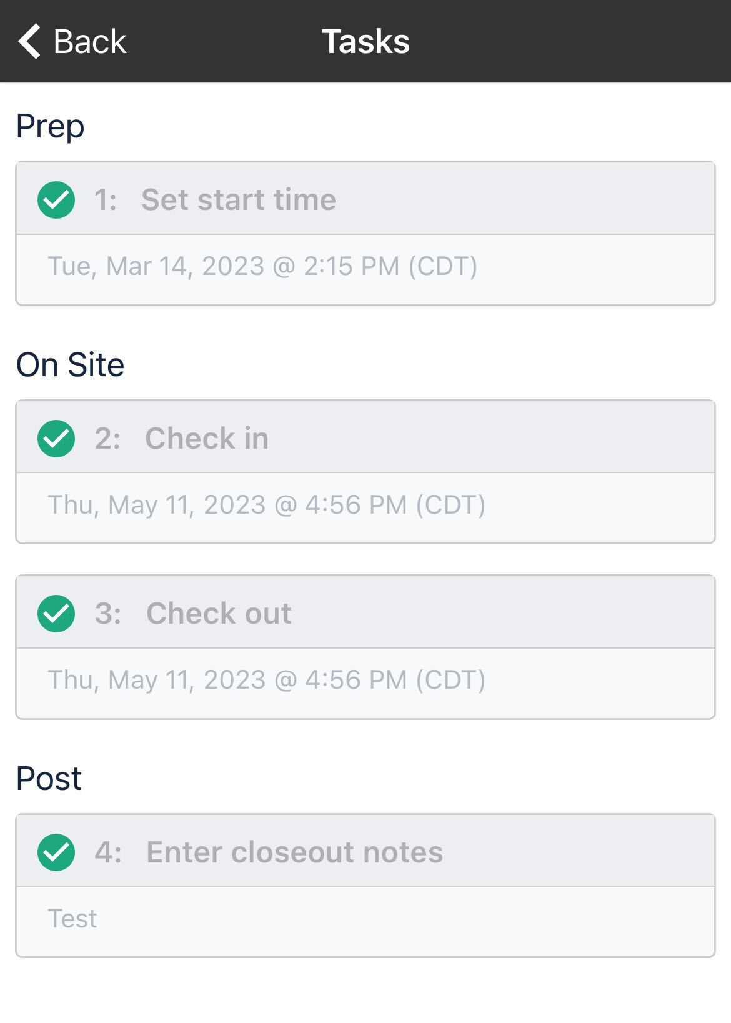Tap the green checkmark on Enter closeout notes
Image resolution: width=731 pixels, height=1023 pixels.
coord(56,851)
